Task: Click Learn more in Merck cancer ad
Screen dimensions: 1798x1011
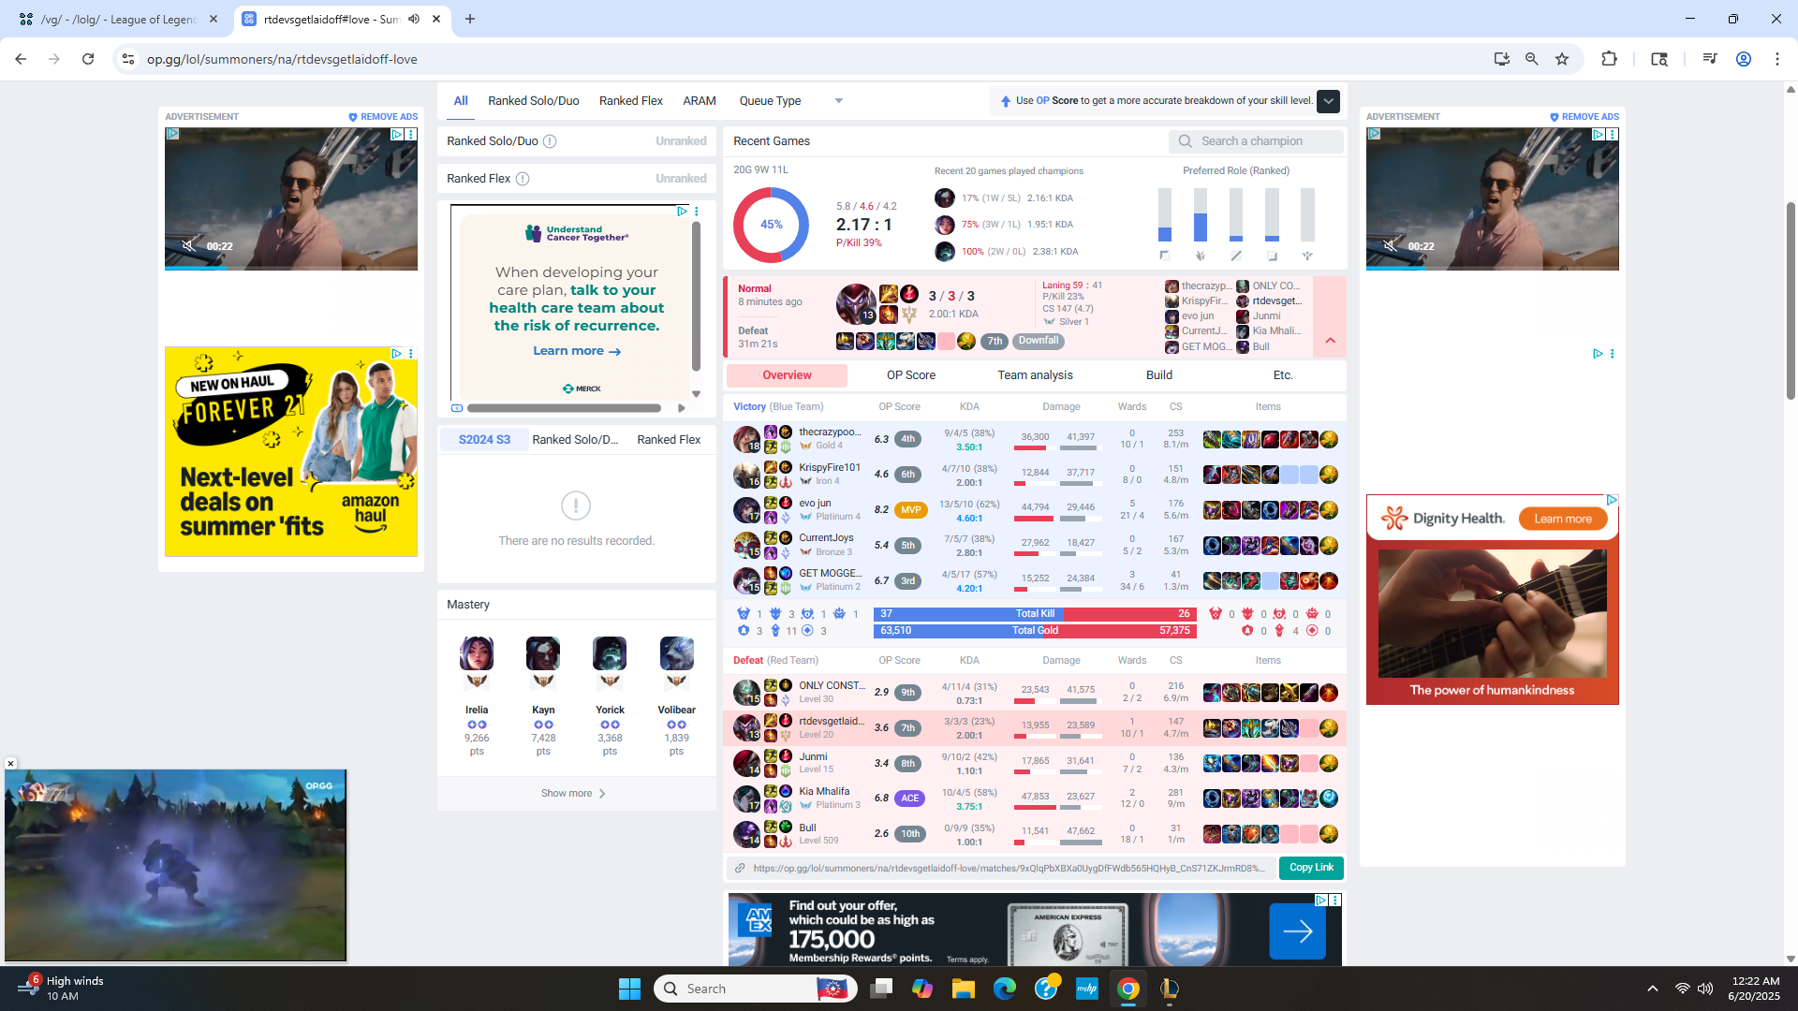Action: click(577, 351)
